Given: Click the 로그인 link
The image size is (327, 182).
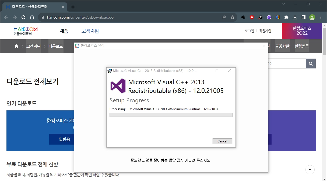Looking at the screenshot, I should [x=249, y=31].
